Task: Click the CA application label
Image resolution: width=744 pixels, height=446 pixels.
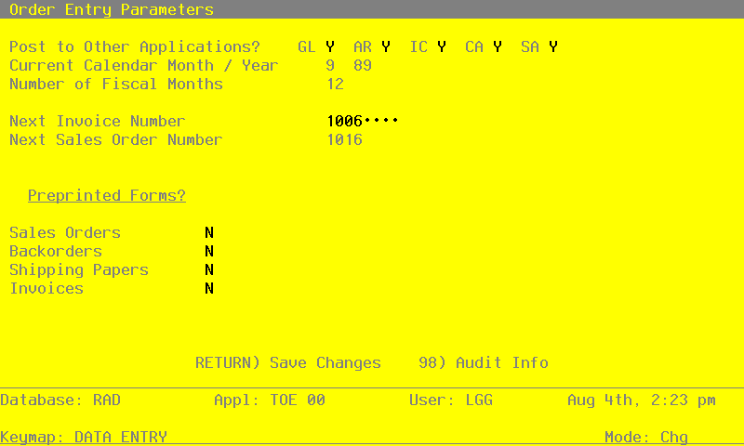Action: 474,46
